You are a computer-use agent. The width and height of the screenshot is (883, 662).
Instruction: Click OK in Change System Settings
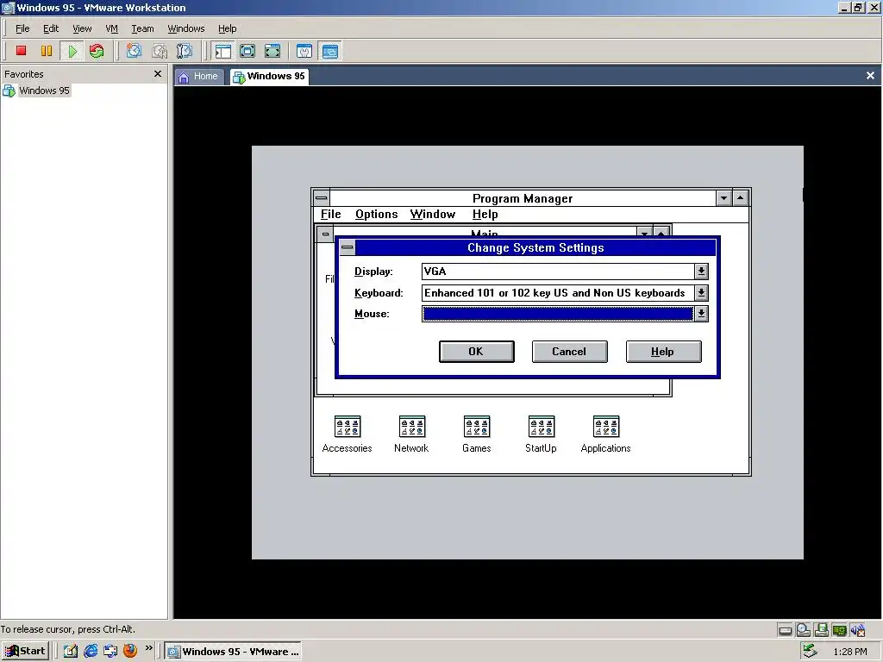[x=476, y=352]
